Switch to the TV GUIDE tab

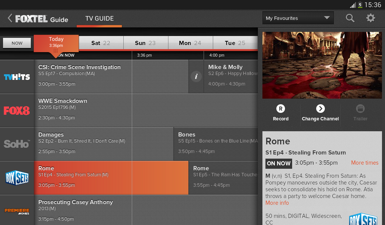click(x=99, y=19)
